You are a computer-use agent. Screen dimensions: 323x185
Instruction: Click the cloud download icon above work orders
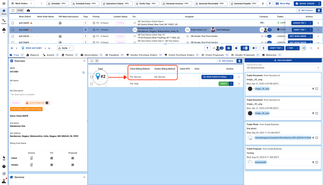(28, 11)
